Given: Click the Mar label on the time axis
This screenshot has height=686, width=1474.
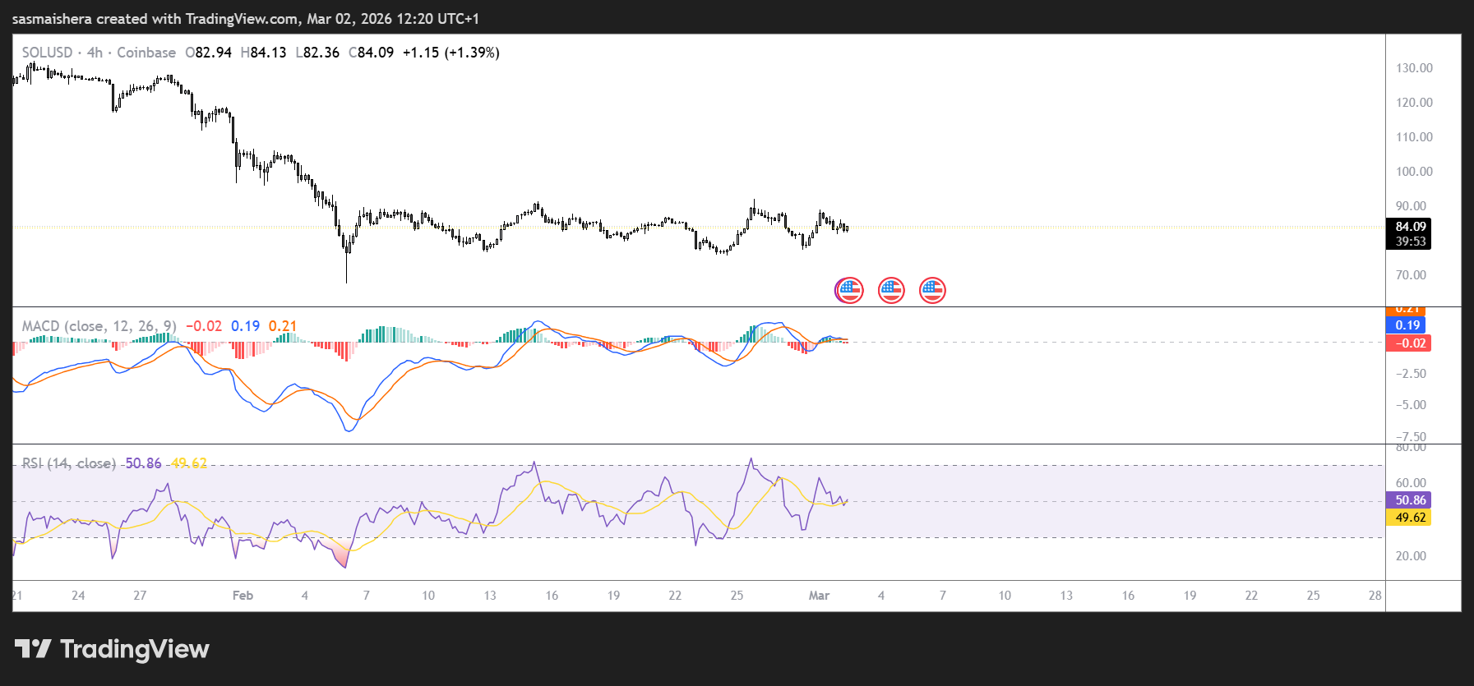Looking at the screenshot, I should tap(819, 596).
